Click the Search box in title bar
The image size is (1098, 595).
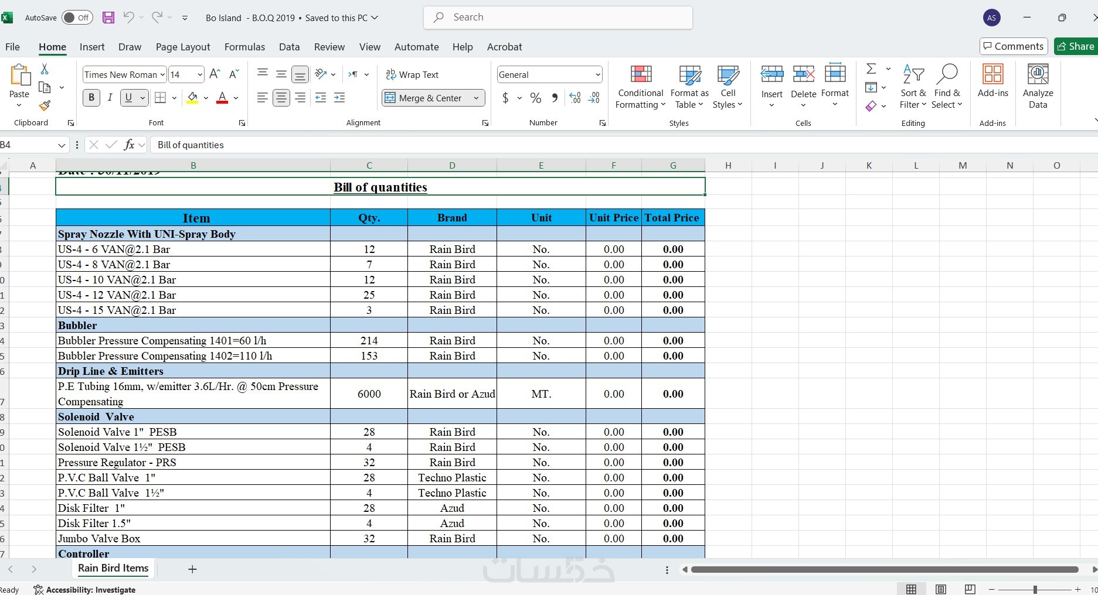558,18
